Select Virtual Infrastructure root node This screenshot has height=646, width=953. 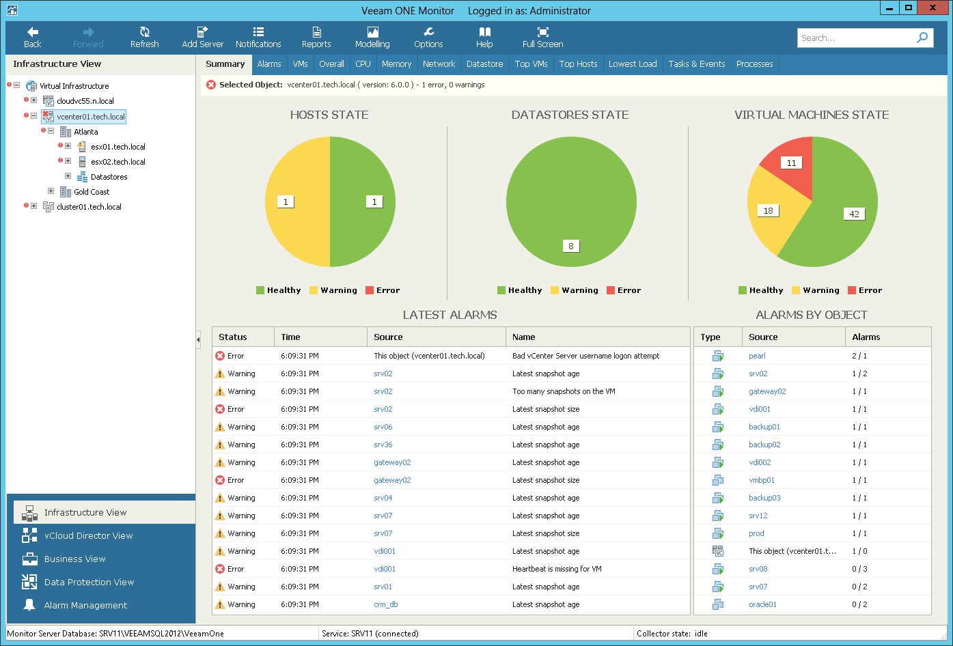(74, 86)
